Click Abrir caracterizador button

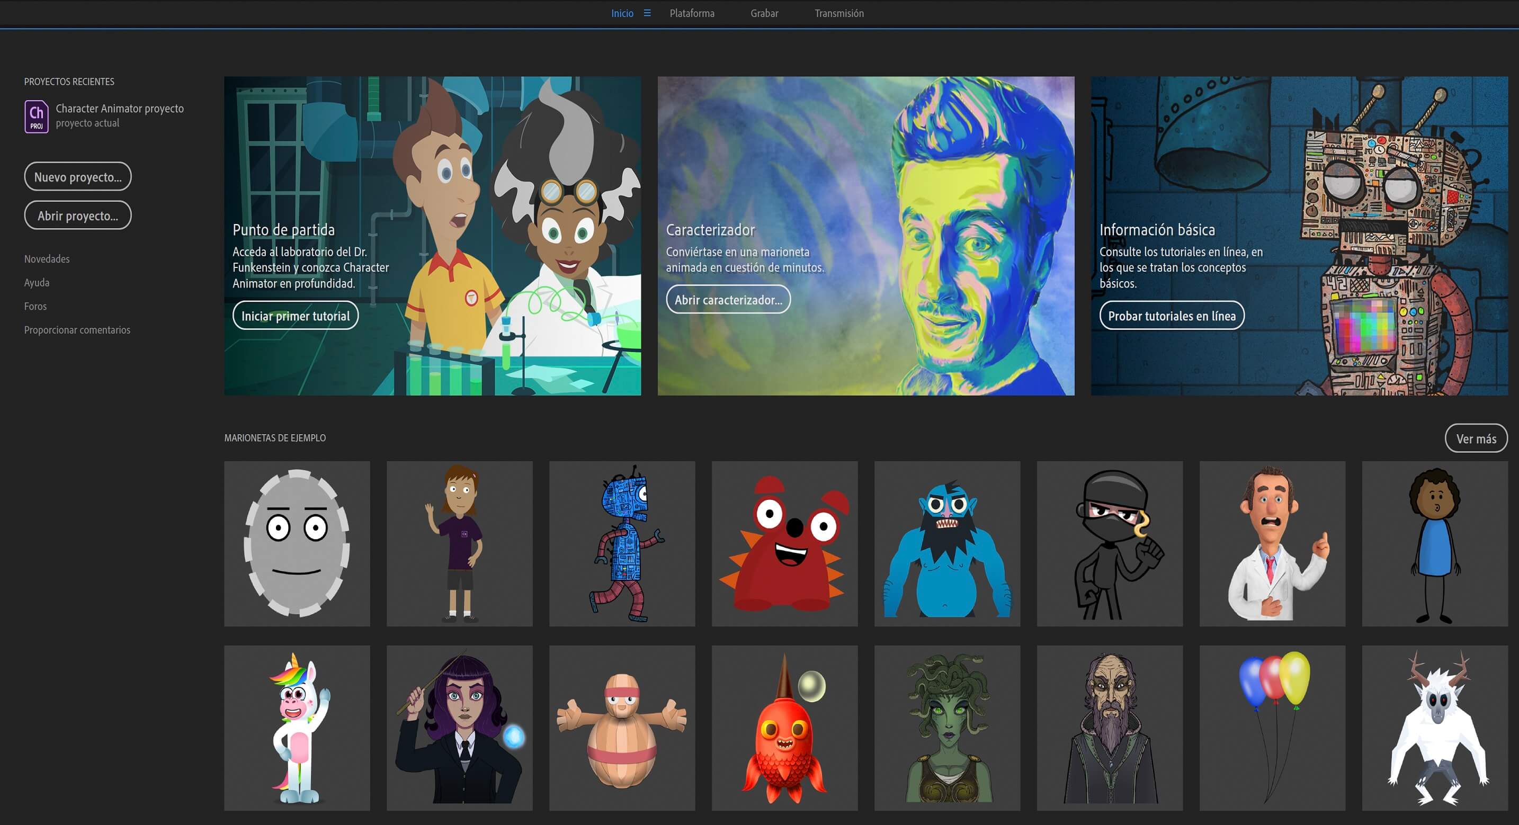tap(728, 300)
